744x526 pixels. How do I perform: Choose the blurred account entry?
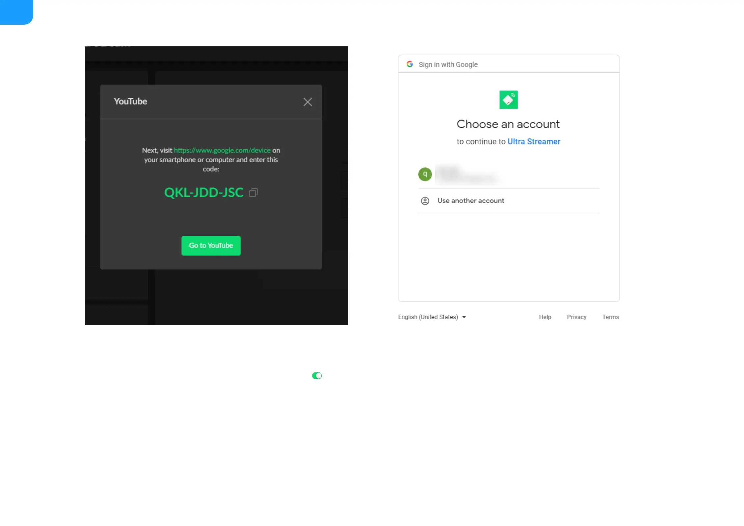(467, 175)
